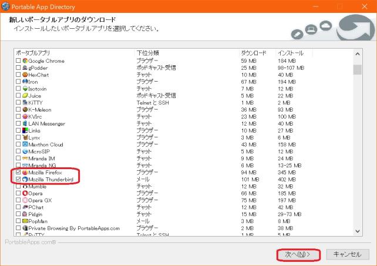Check the Google Chrome checkbox

(18, 60)
